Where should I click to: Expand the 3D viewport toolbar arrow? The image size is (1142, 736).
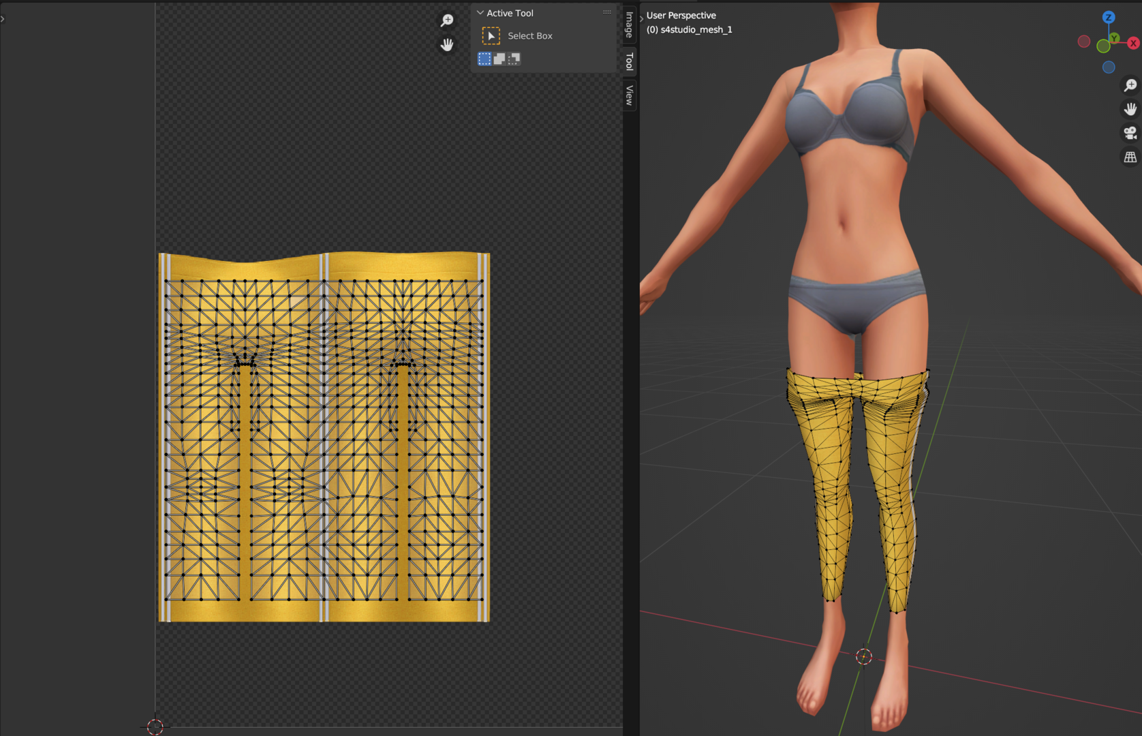[x=642, y=18]
